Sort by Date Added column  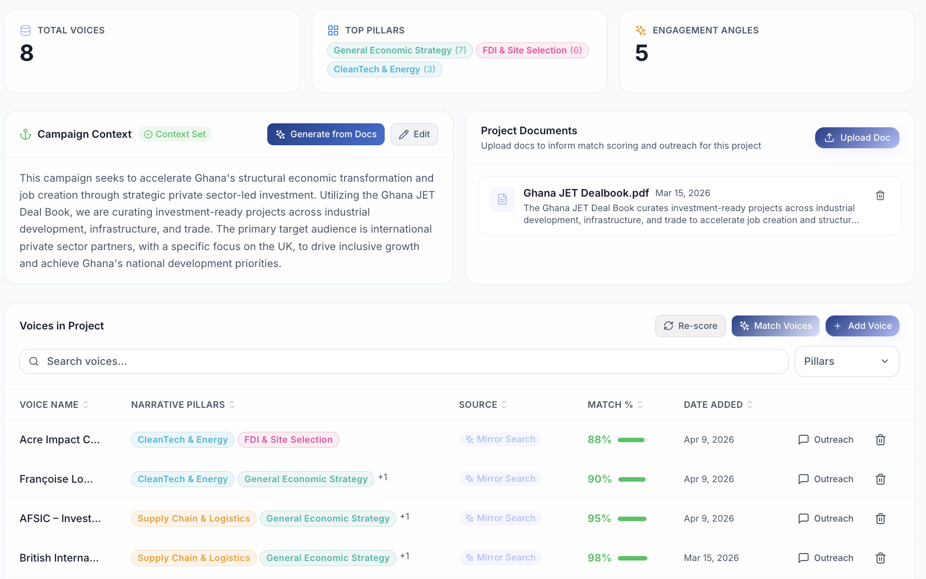pos(718,405)
